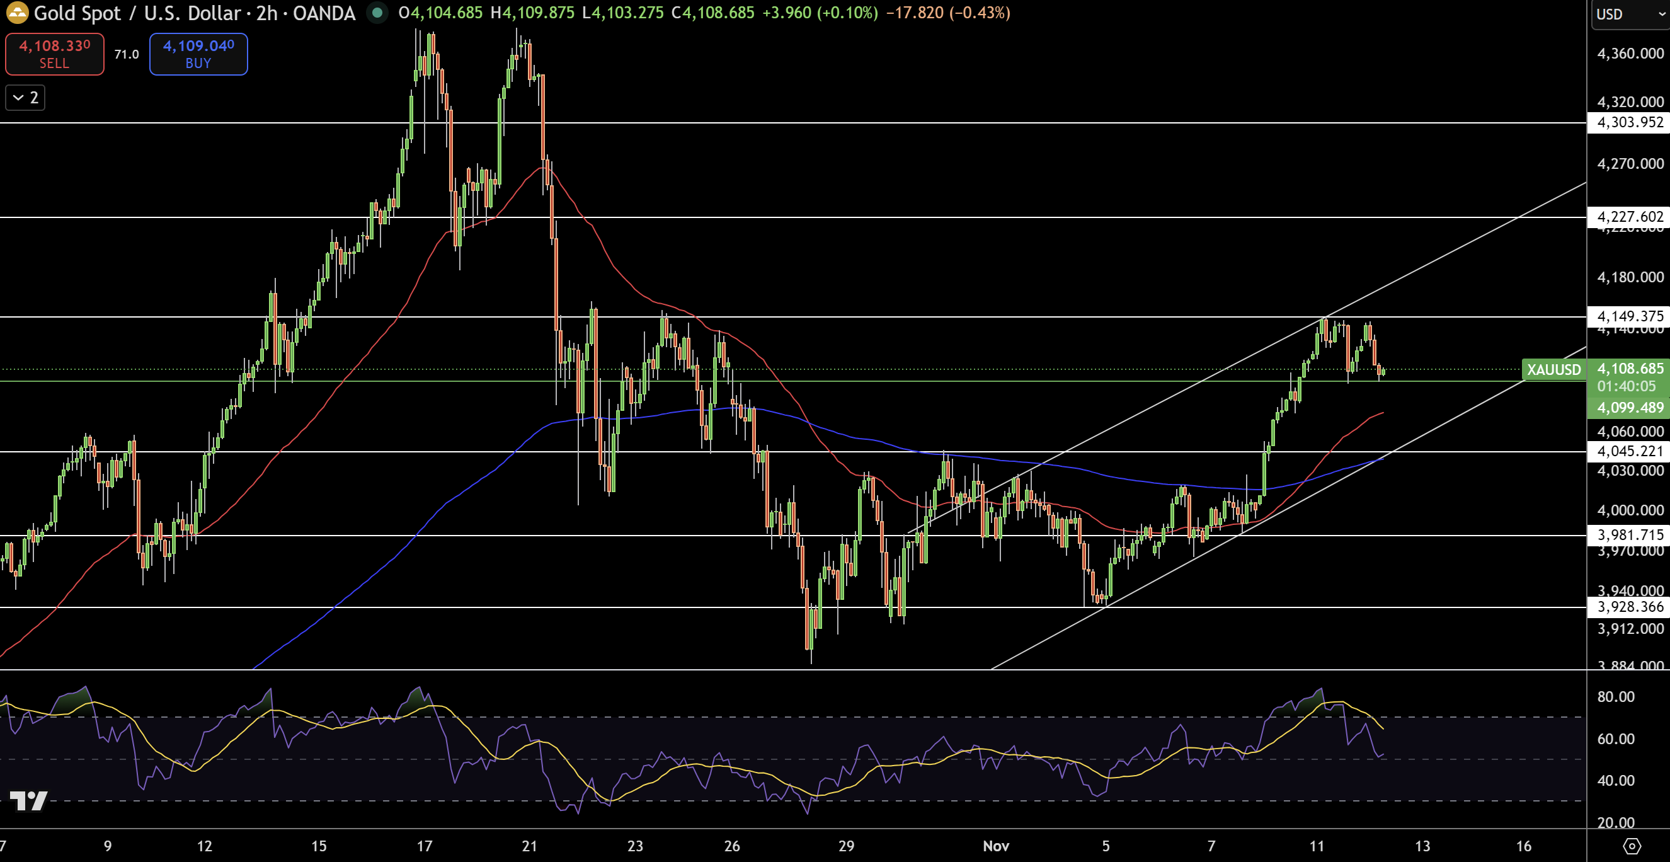Click the Nov label on the time axis
1670x862 pixels.
click(997, 846)
